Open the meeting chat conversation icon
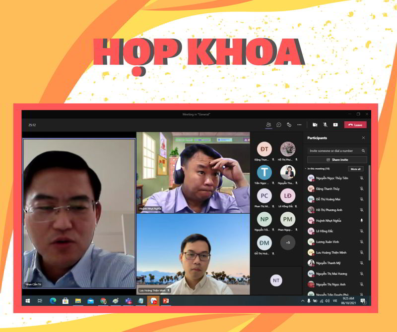The image size is (397, 332). (279, 125)
